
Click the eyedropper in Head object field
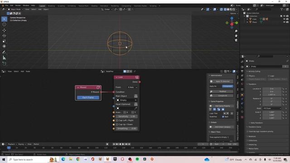coord(135,108)
